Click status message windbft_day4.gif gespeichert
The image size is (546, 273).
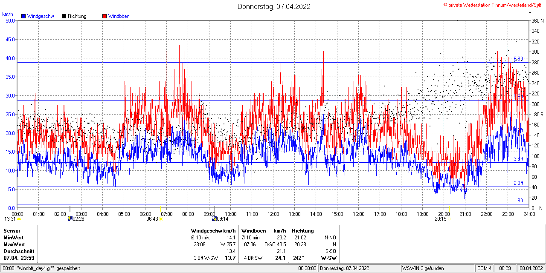(48, 268)
